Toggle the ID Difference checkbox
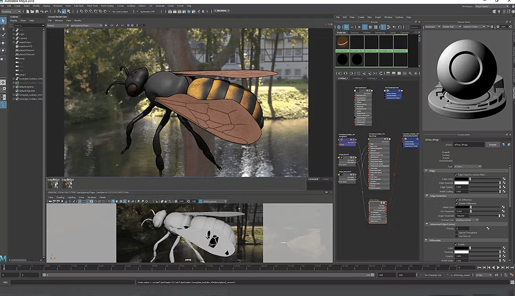This screenshot has height=296, width=515. coord(456,200)
